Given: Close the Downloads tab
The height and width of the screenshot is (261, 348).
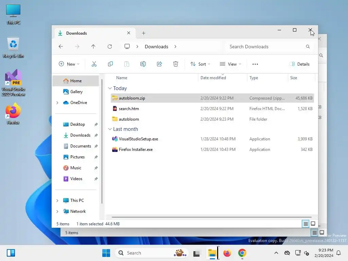Looking at the screenshot, I should pos(129,33).
